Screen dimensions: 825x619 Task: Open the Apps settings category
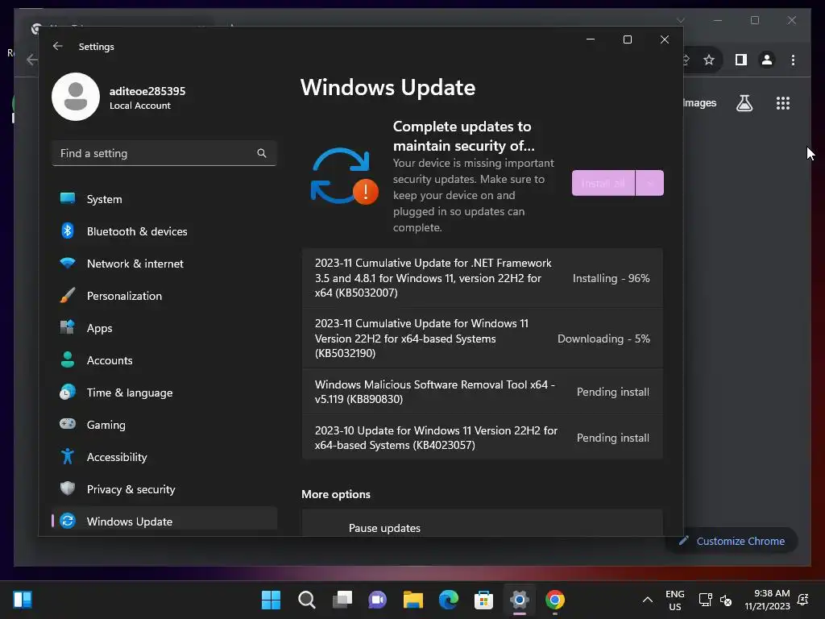(x=164, y=328)
